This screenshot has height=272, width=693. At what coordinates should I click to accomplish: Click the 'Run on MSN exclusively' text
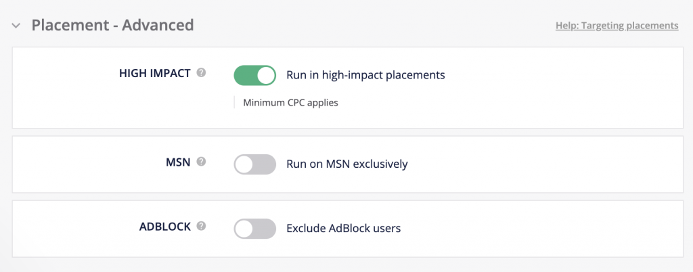click(x=347, y=164)
